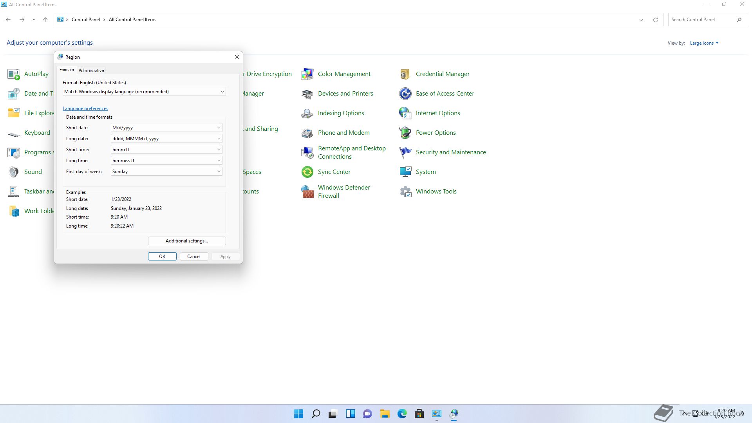Open Power Options icon

click(x=405, y=133)
